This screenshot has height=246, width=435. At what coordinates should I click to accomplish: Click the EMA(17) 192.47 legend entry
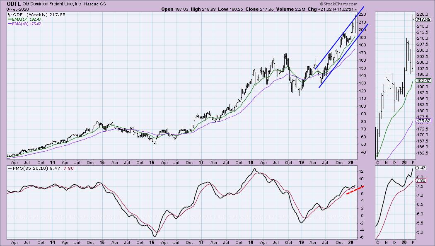pos(27,19)
